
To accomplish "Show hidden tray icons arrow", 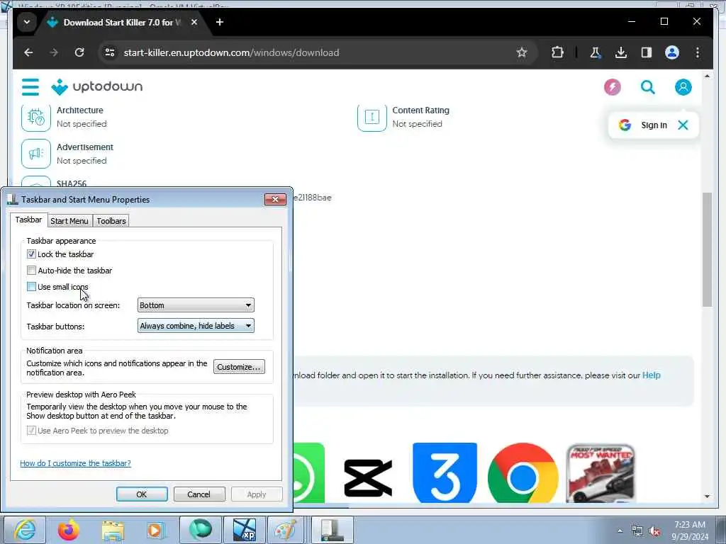I will [x=620, y=531].
